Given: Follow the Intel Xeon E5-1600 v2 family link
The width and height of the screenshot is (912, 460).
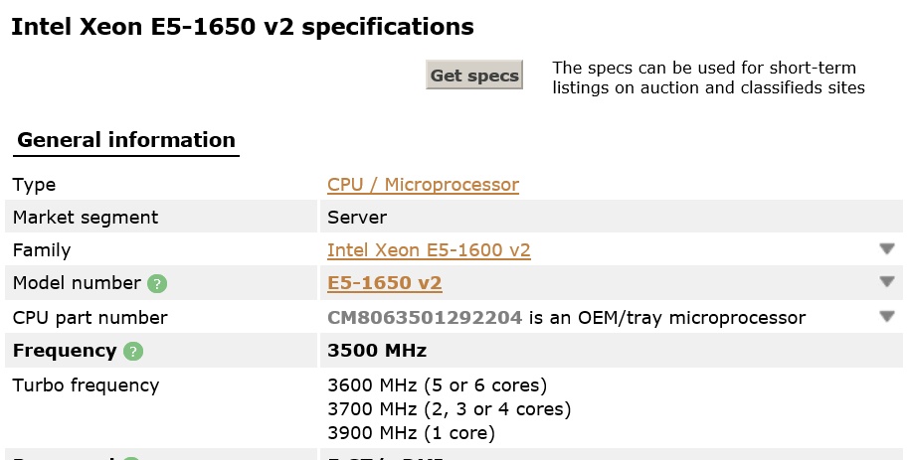Looking at the screenshot, I should pyautogui.click(x=429, y=250).
